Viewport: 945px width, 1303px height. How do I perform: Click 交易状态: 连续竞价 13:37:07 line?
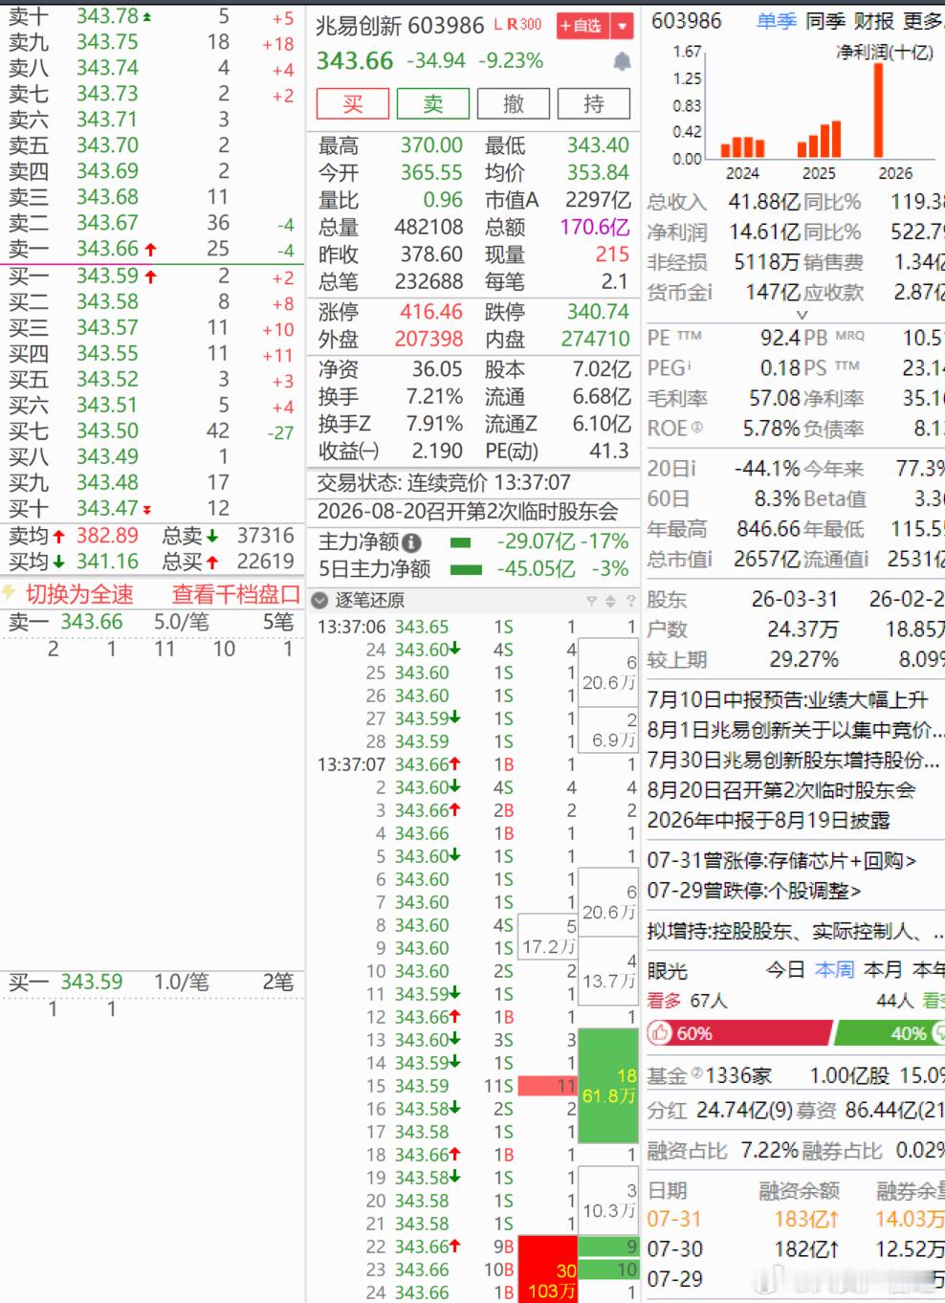click(444, 483)
